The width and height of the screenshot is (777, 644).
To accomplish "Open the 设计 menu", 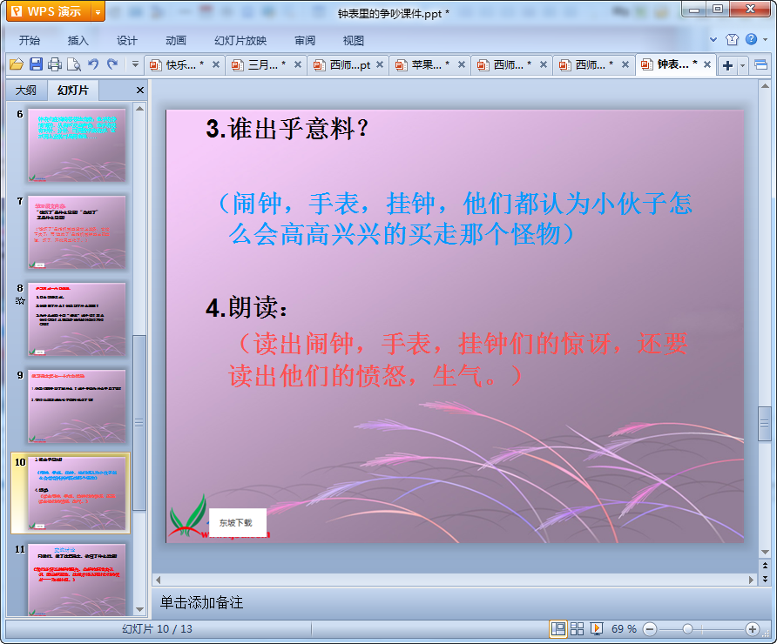I will click(127, 40).
